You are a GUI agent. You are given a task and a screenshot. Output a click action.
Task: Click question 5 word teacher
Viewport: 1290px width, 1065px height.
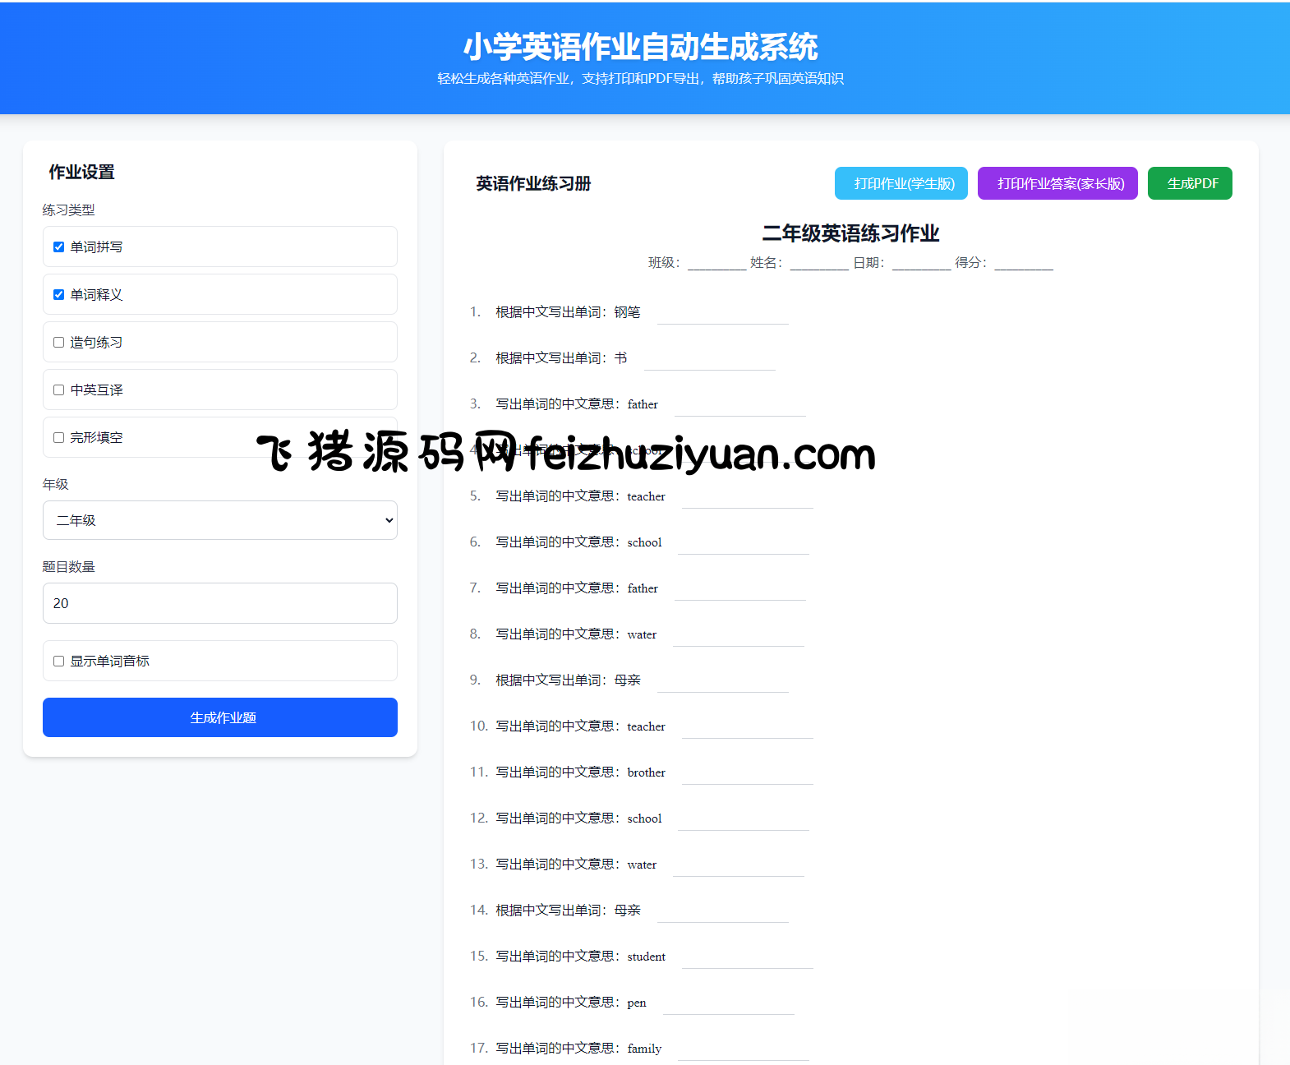[x=646, y=496]
